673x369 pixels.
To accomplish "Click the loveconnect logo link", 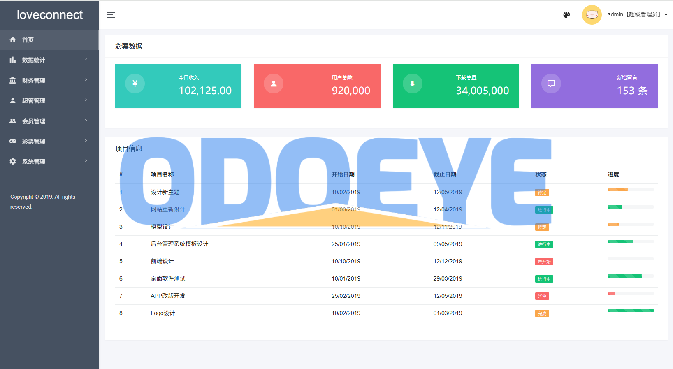I will pos(50,15).
